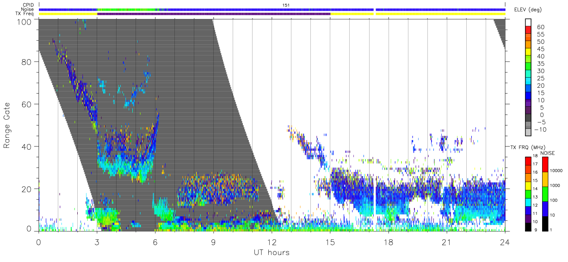The height and width of the screenshot is (262, 568).
Task: Click TX FRQ scale label 11
Action: [x=534, y=213]
